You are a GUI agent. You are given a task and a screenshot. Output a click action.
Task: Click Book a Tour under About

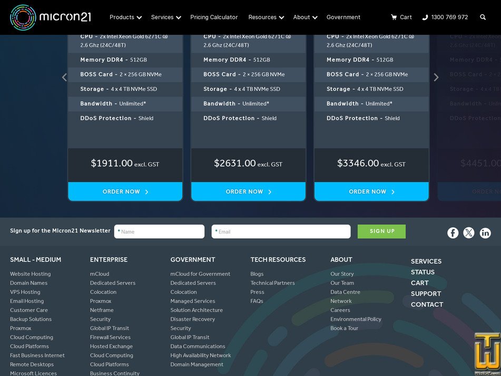(x=343, y=328)
